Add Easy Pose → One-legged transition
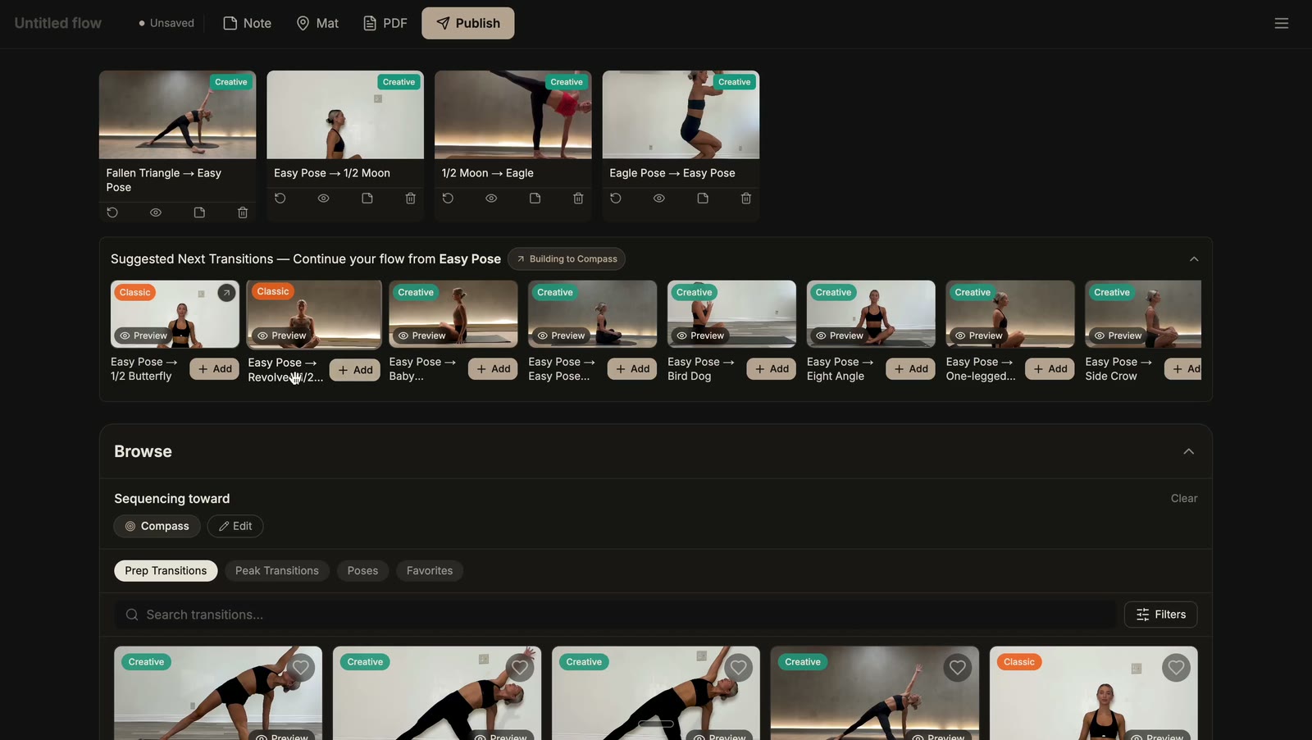Image resolution: width=1312 pixels, height=740 pixels. [x=1050, y=369]
